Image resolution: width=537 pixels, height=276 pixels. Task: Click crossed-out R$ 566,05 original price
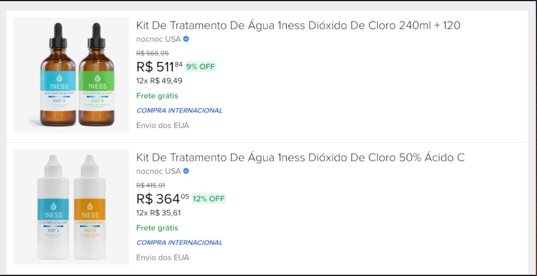152,54
